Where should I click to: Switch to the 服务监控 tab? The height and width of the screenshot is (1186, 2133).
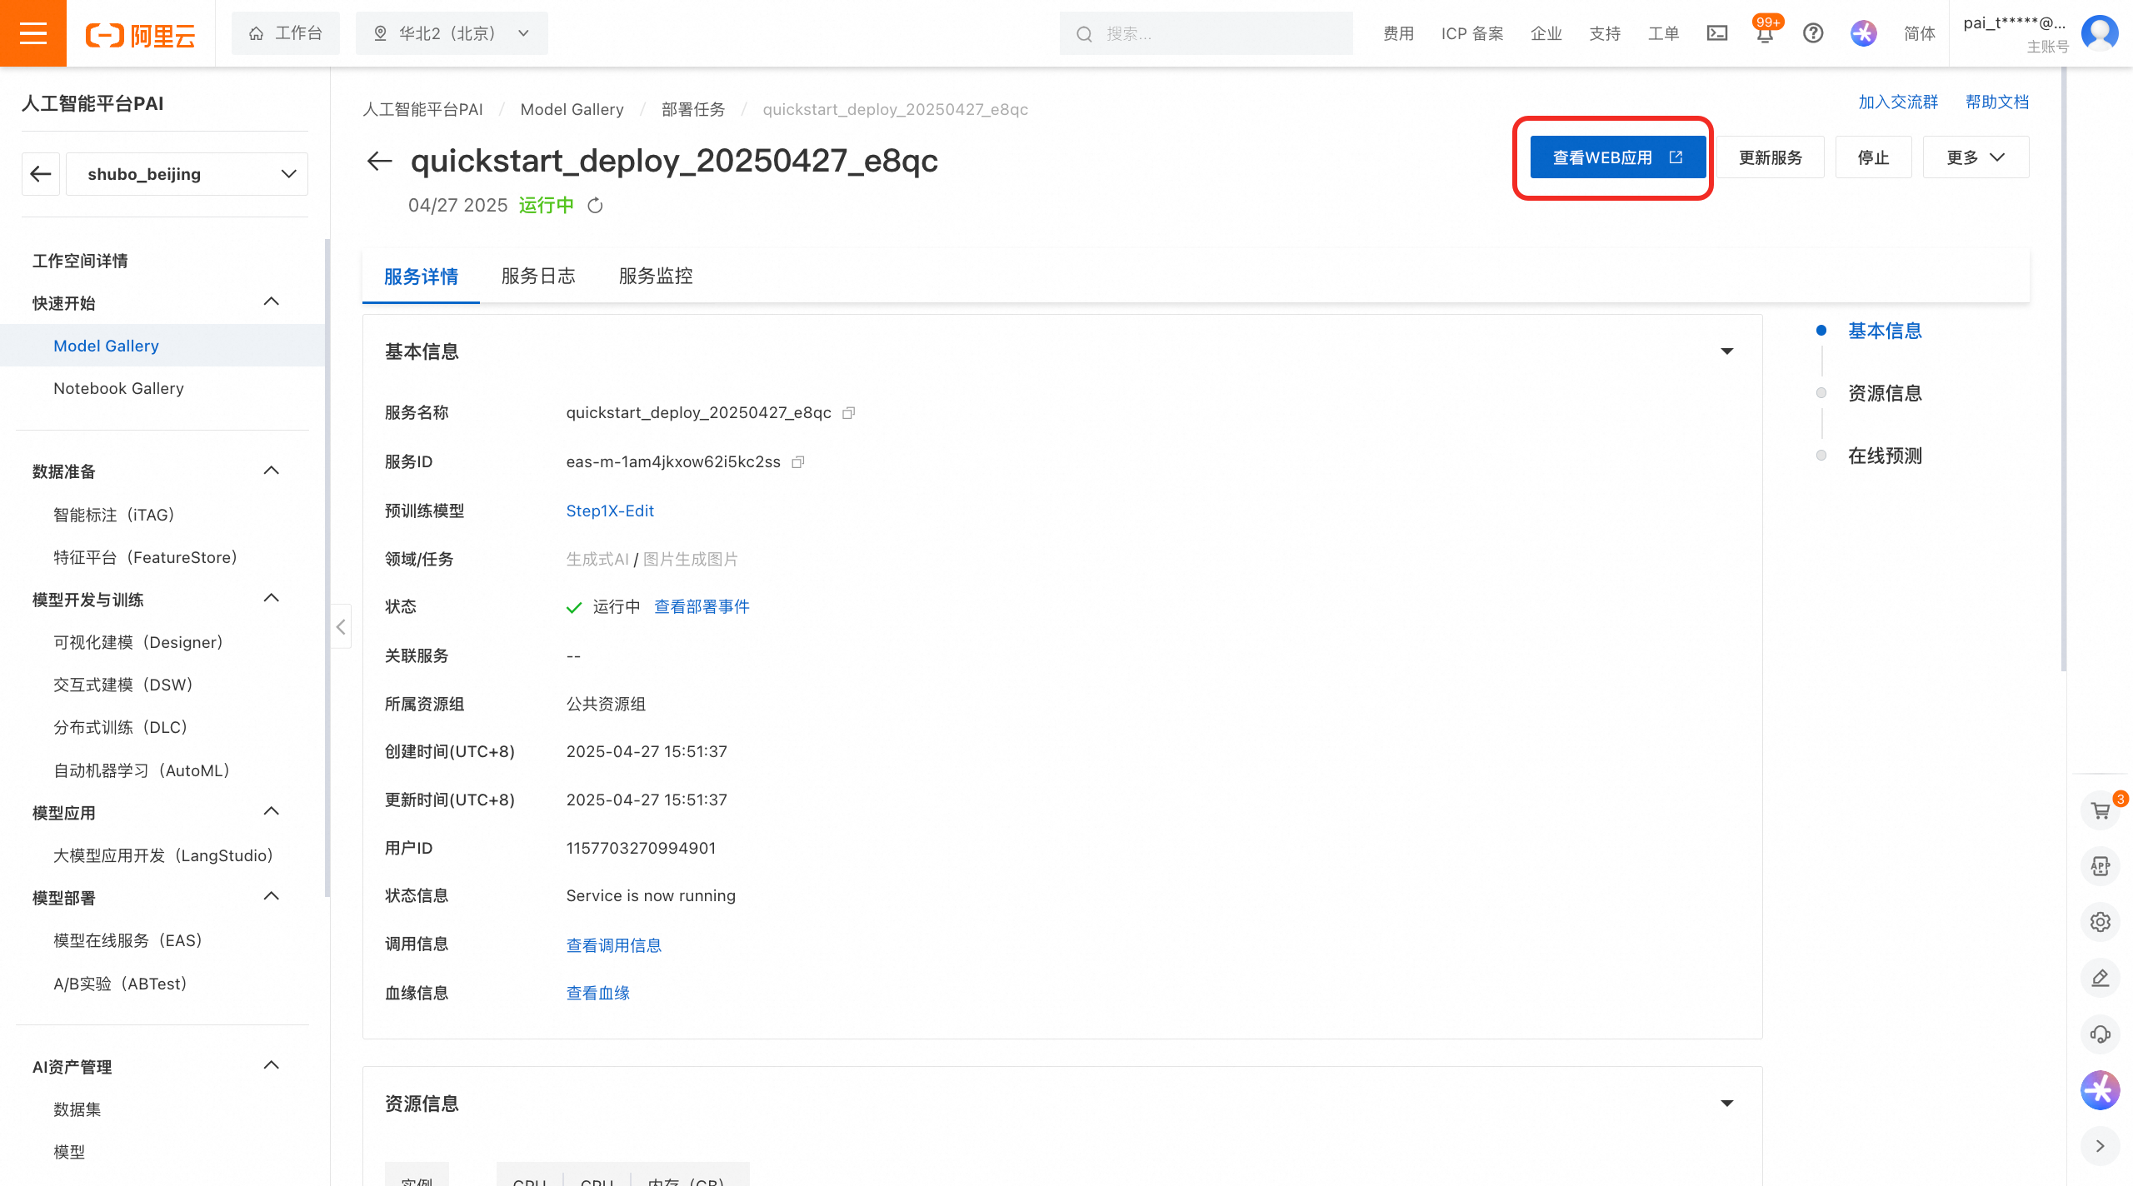coord(656,277)
